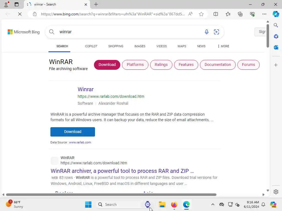Click the scroll right arrow

point(263,195)
